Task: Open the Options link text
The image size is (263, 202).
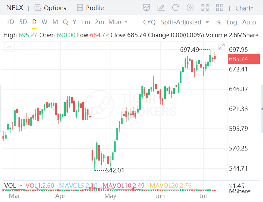Action: [55, 8]
